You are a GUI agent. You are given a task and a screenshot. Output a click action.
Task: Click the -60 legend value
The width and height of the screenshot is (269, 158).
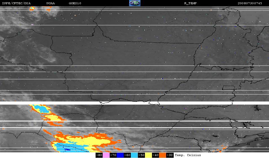pyautogui.click(x=127, y=155)
